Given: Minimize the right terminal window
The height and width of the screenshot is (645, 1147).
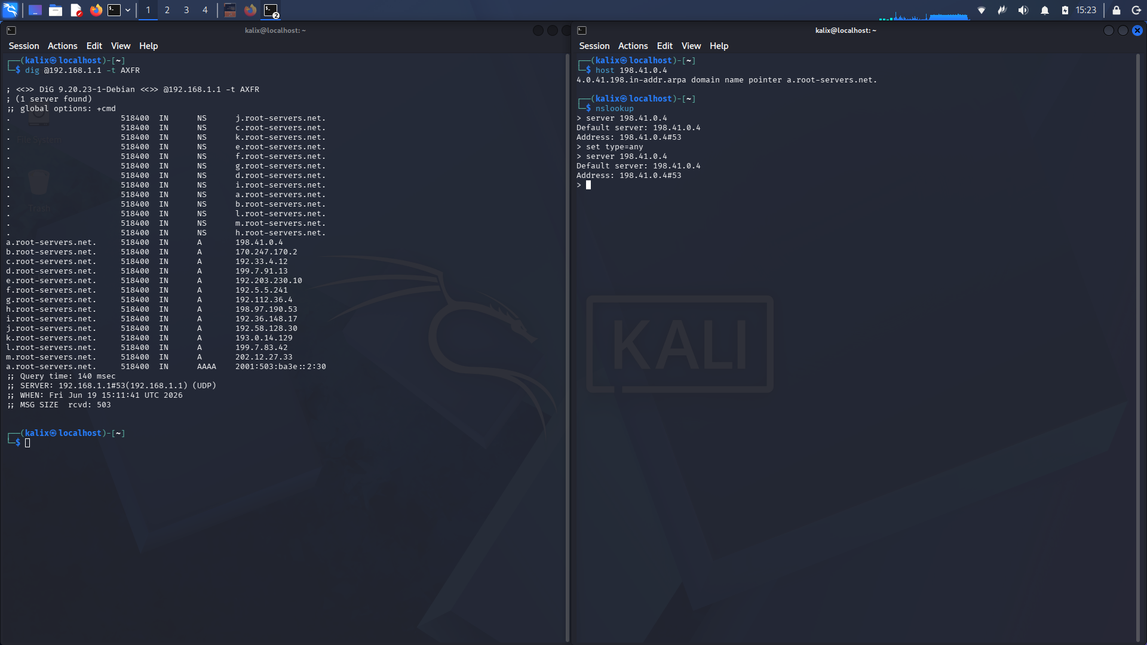Looking at the screenshot, I should pyautogui.click(x=1109, y=30).
